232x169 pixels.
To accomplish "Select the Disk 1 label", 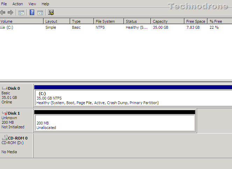I will [14, 113].
